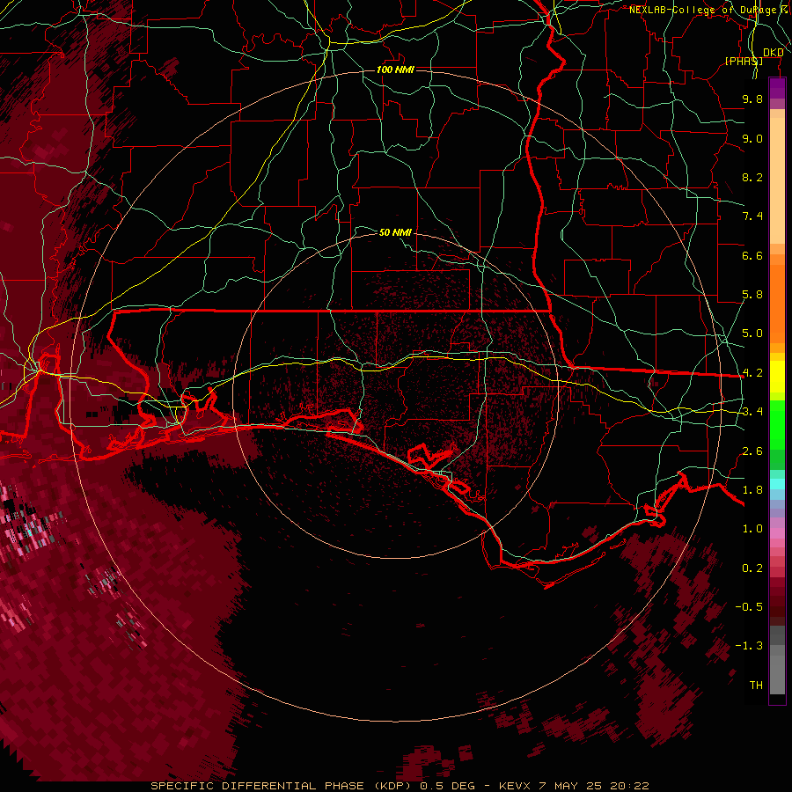The height and width of the screenshot is (792, 792).
Task: Click the KEVX radar site identifier
Action: [x=515, y=786]
